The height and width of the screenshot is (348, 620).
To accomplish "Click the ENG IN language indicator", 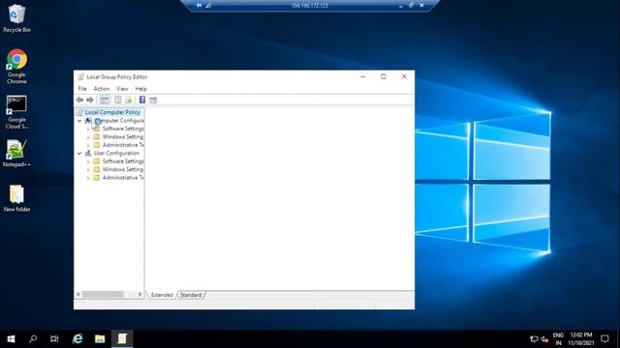I will pos(558,339).
